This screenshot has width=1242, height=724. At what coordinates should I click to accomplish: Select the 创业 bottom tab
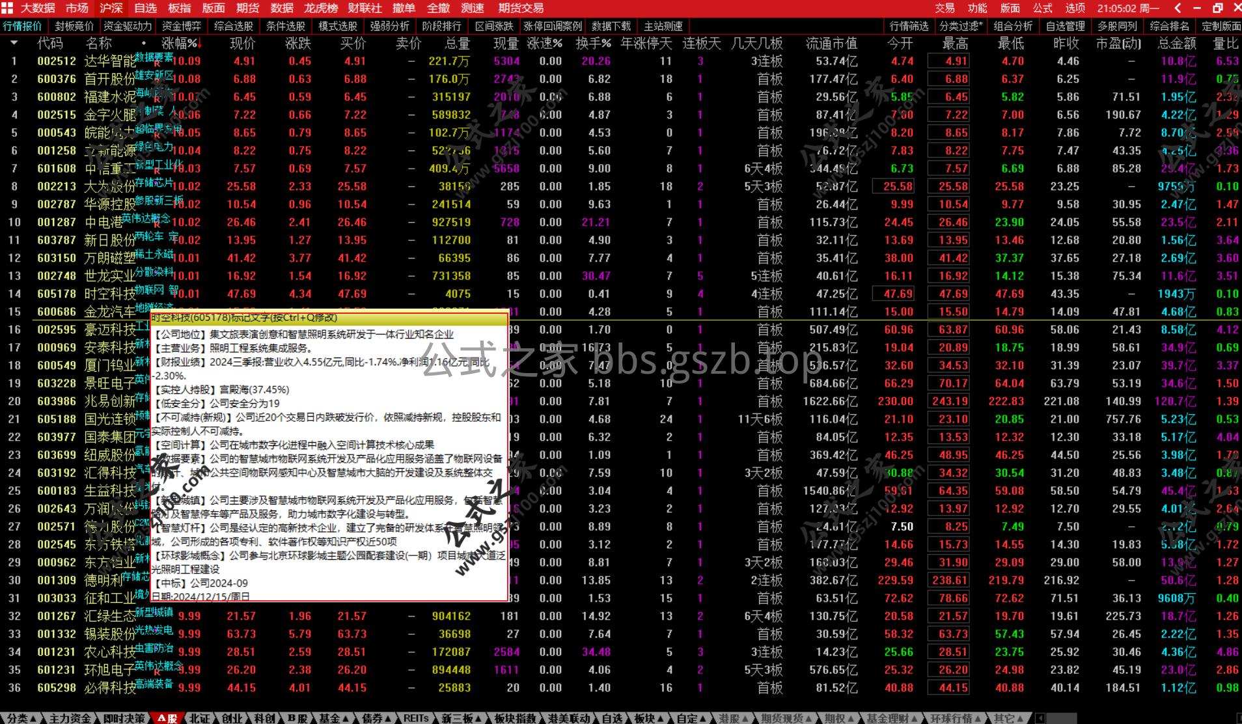pyautogui.click(x=232, y=718)
